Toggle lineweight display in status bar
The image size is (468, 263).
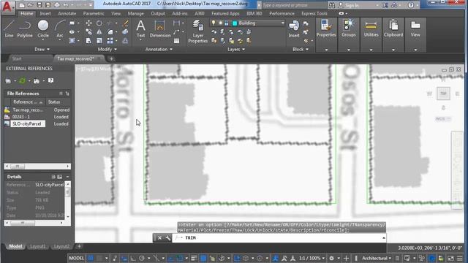click(x=194, y=258)
